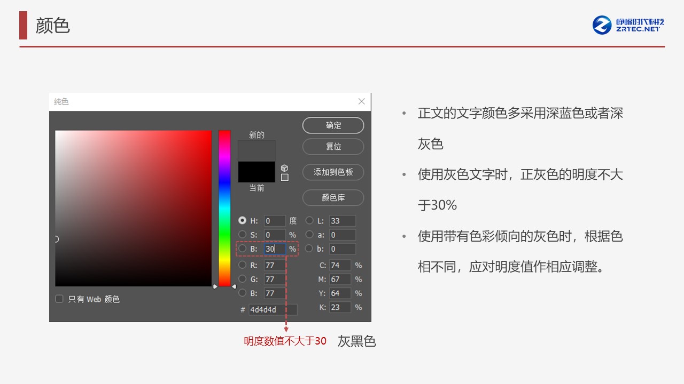The height and width of the screenshot is (384, 684).
Task: Select the S saturation radio button
Action: point(243,235)
